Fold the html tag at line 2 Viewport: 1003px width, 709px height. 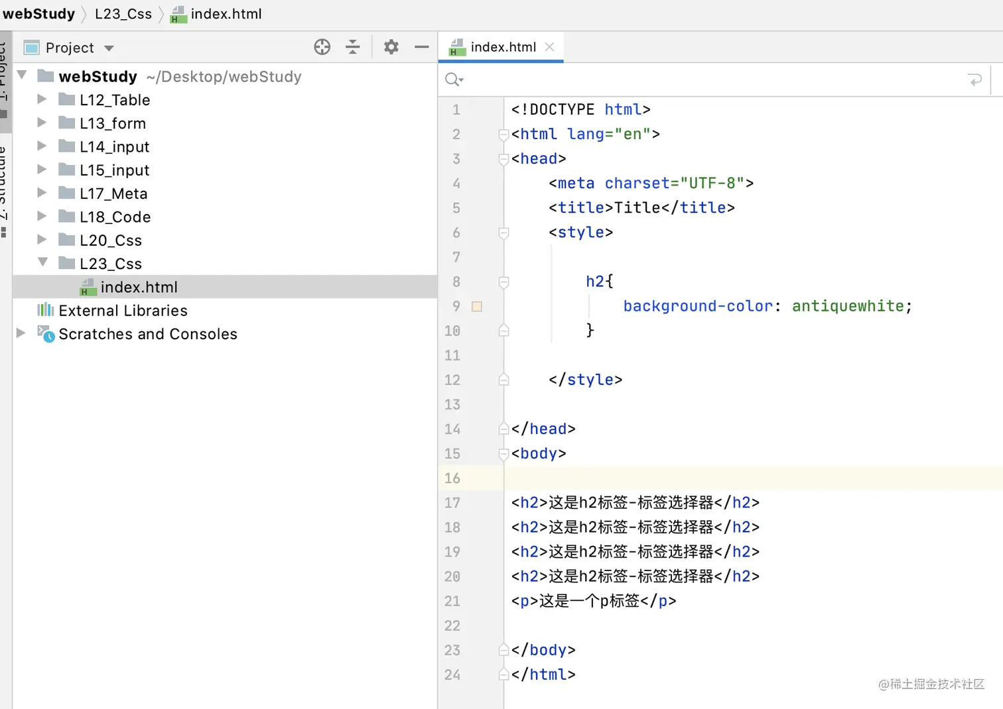tap(503, 135)
